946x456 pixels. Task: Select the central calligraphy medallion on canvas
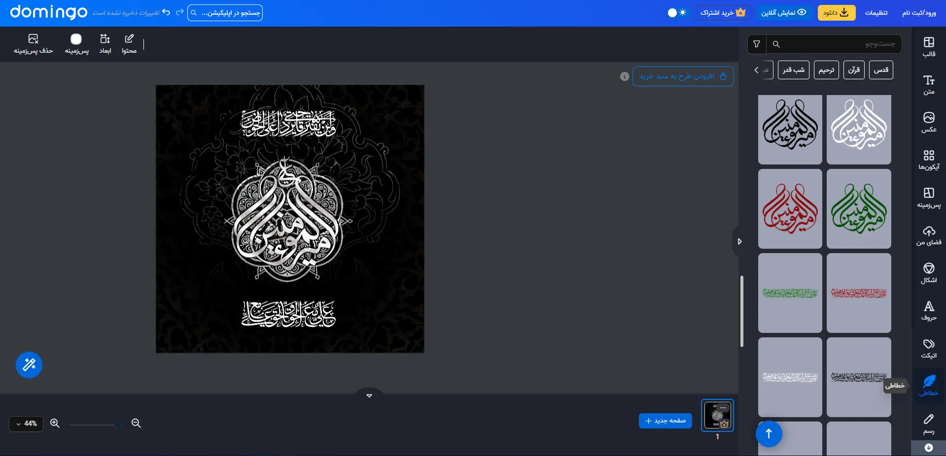tap(288, 220)
